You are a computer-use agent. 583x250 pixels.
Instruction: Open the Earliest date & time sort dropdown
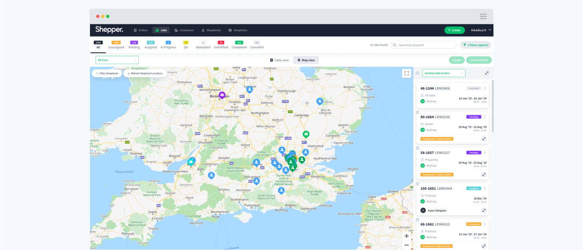[443, 73]
